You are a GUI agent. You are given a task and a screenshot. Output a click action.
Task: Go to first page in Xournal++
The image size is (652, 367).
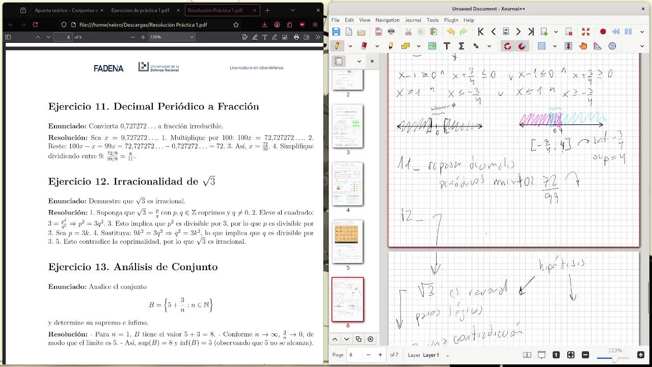(x=481, y=32)
